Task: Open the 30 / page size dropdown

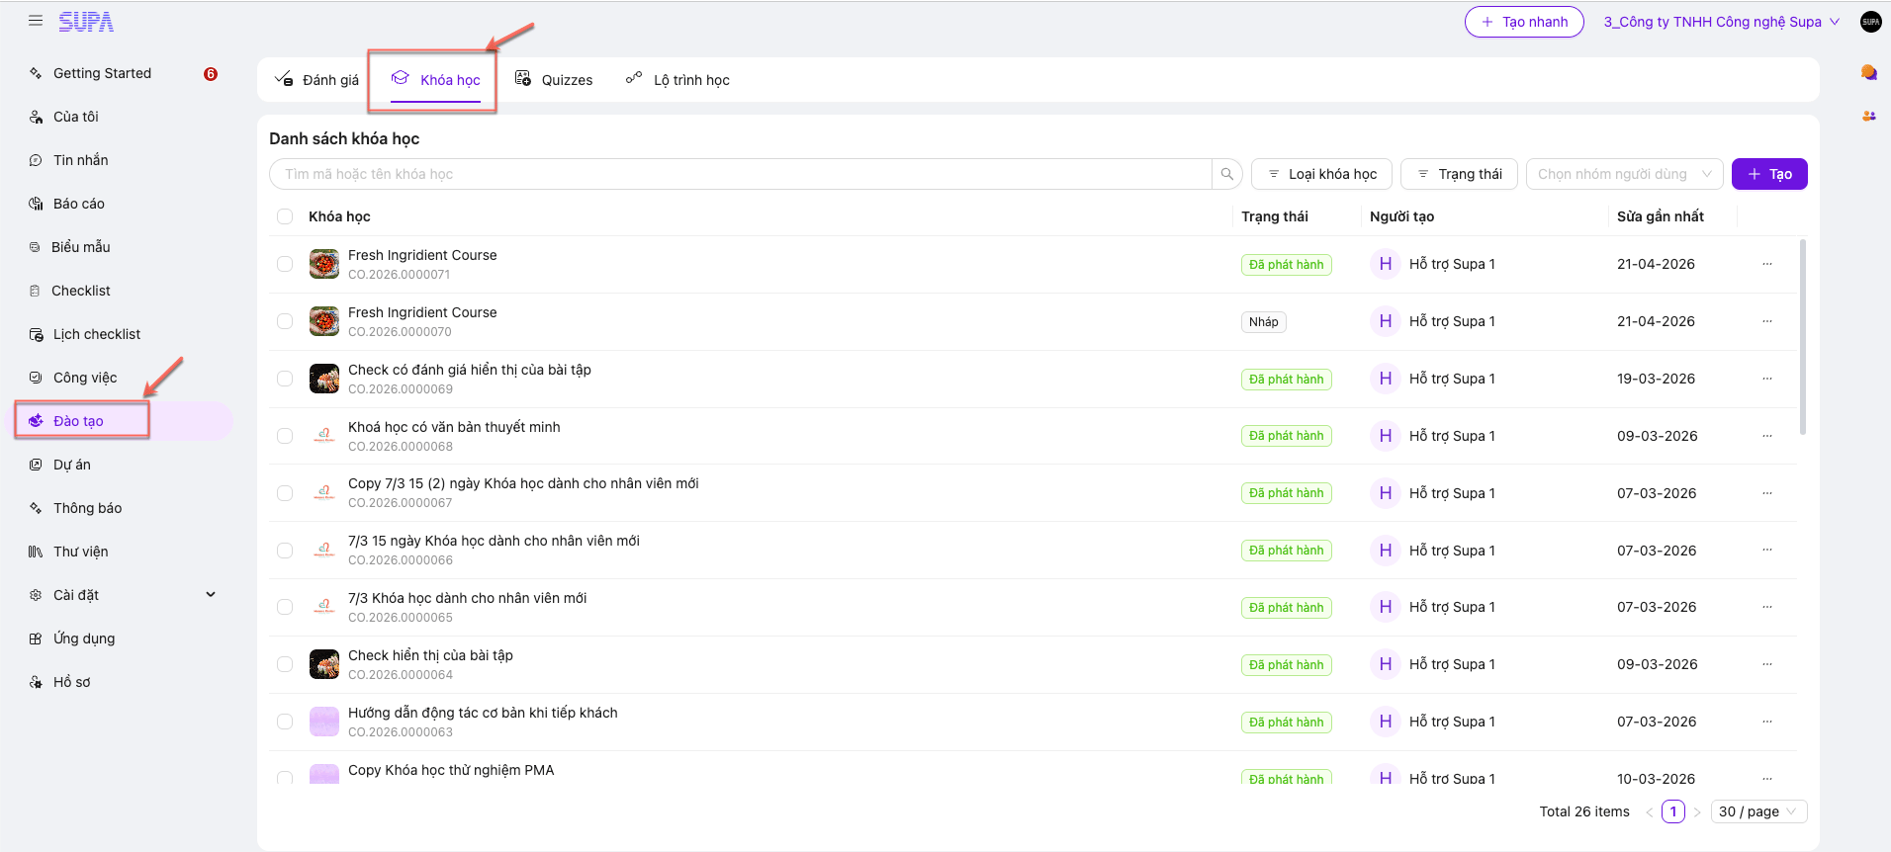Action: point(1758,811)
